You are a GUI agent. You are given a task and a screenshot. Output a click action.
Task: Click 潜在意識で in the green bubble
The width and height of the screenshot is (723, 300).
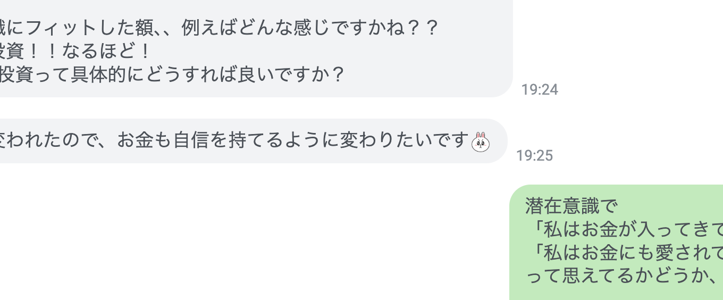570,205
